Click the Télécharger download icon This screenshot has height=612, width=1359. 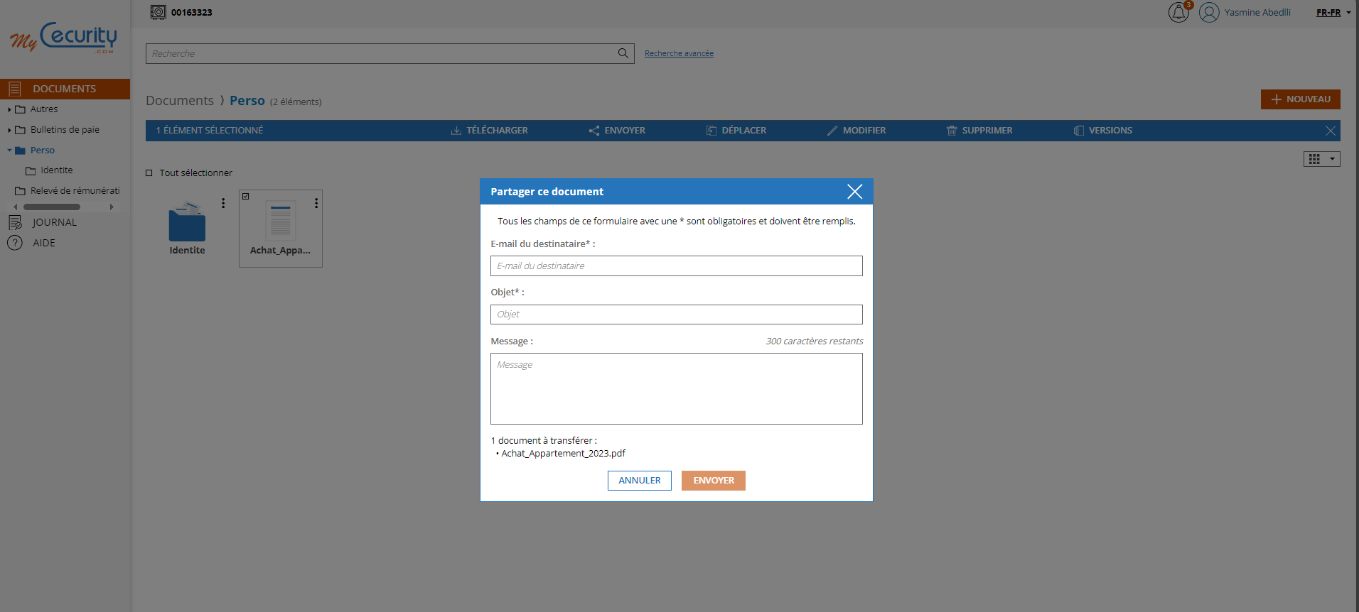click(456, 131)
